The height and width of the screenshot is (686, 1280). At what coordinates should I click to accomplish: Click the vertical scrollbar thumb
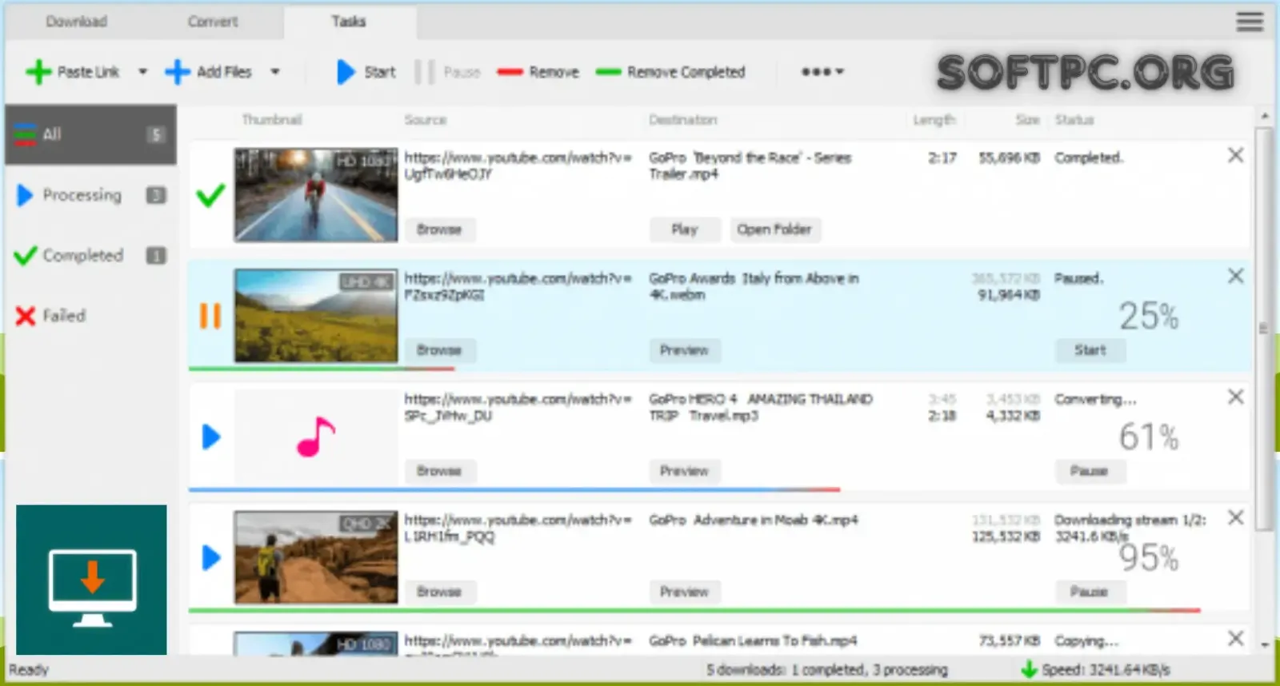tap(1264, 328)
